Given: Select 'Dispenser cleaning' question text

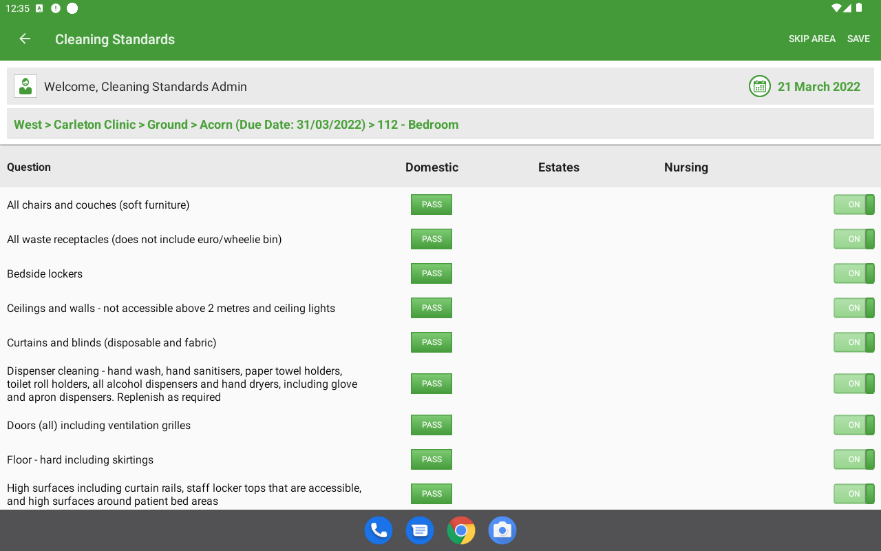Looking at the screenshot, I should tap(182, 384).
